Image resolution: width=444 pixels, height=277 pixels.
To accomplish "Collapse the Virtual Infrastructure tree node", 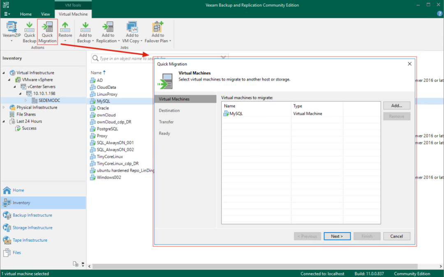I will click(x=4, y=73).
